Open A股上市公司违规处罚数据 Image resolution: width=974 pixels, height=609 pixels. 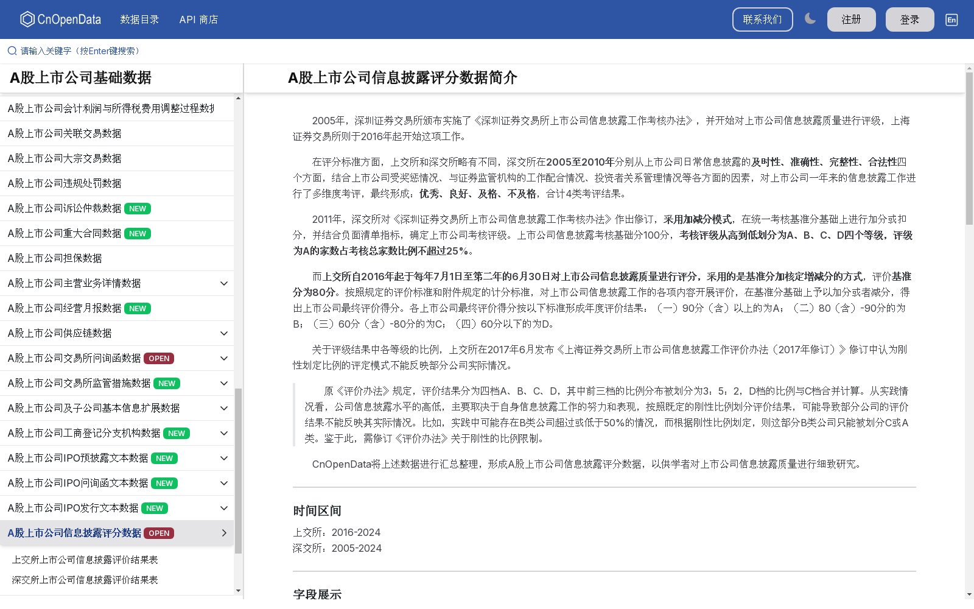[x=117, y=183]
